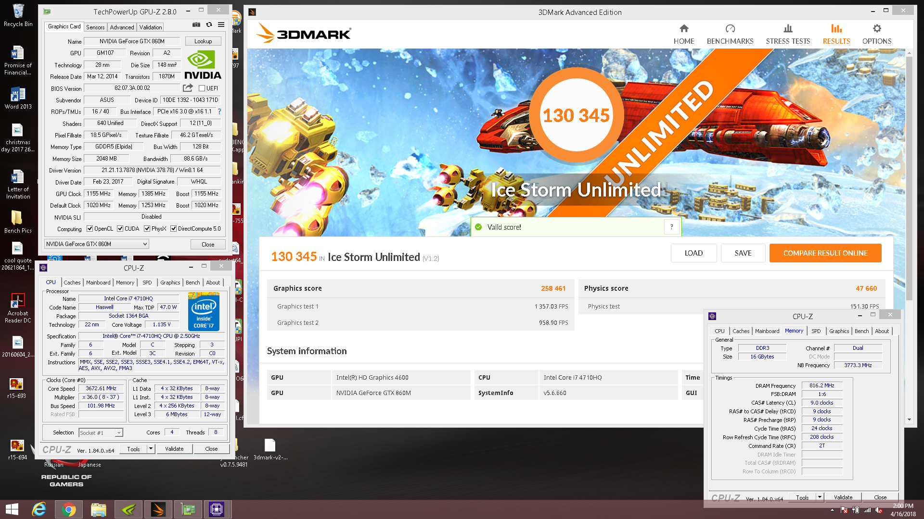The height and width of the screenshot is (519, 924).
Task: Open the Advanced tab in GPU-Z
Action: pos(122,27)
